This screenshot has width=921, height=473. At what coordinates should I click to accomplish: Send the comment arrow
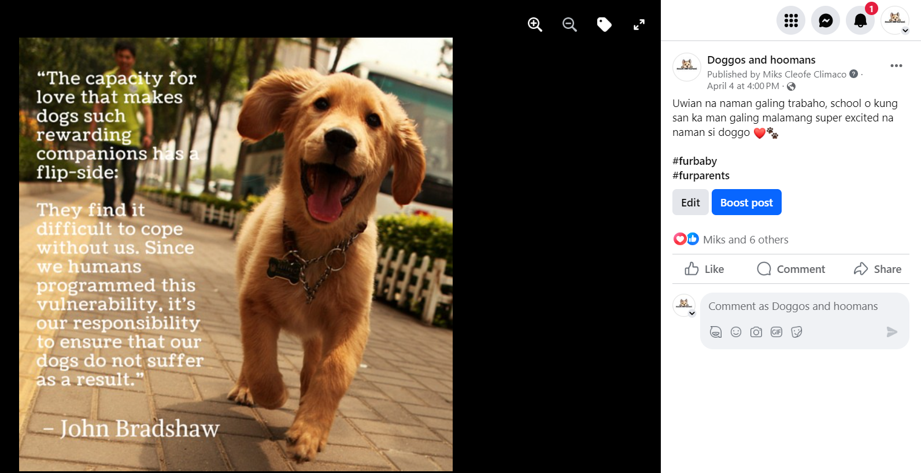[x=892, y=332]
